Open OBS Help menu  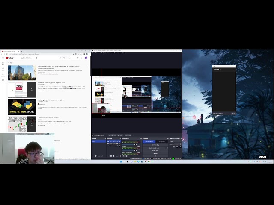(x=124, y=53)
